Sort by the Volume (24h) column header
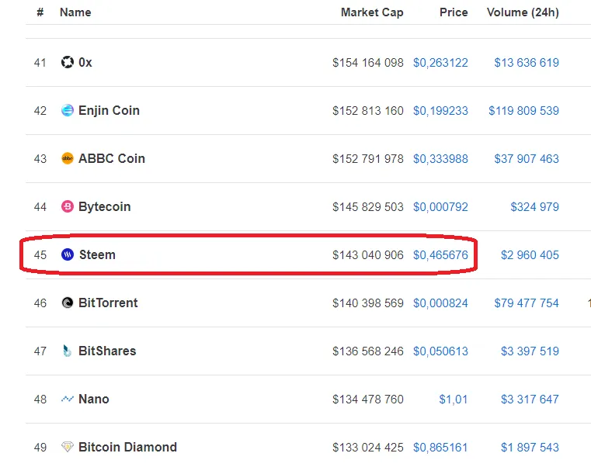The width and height of the screenshot is (591, 467). (x=523, y=12)
